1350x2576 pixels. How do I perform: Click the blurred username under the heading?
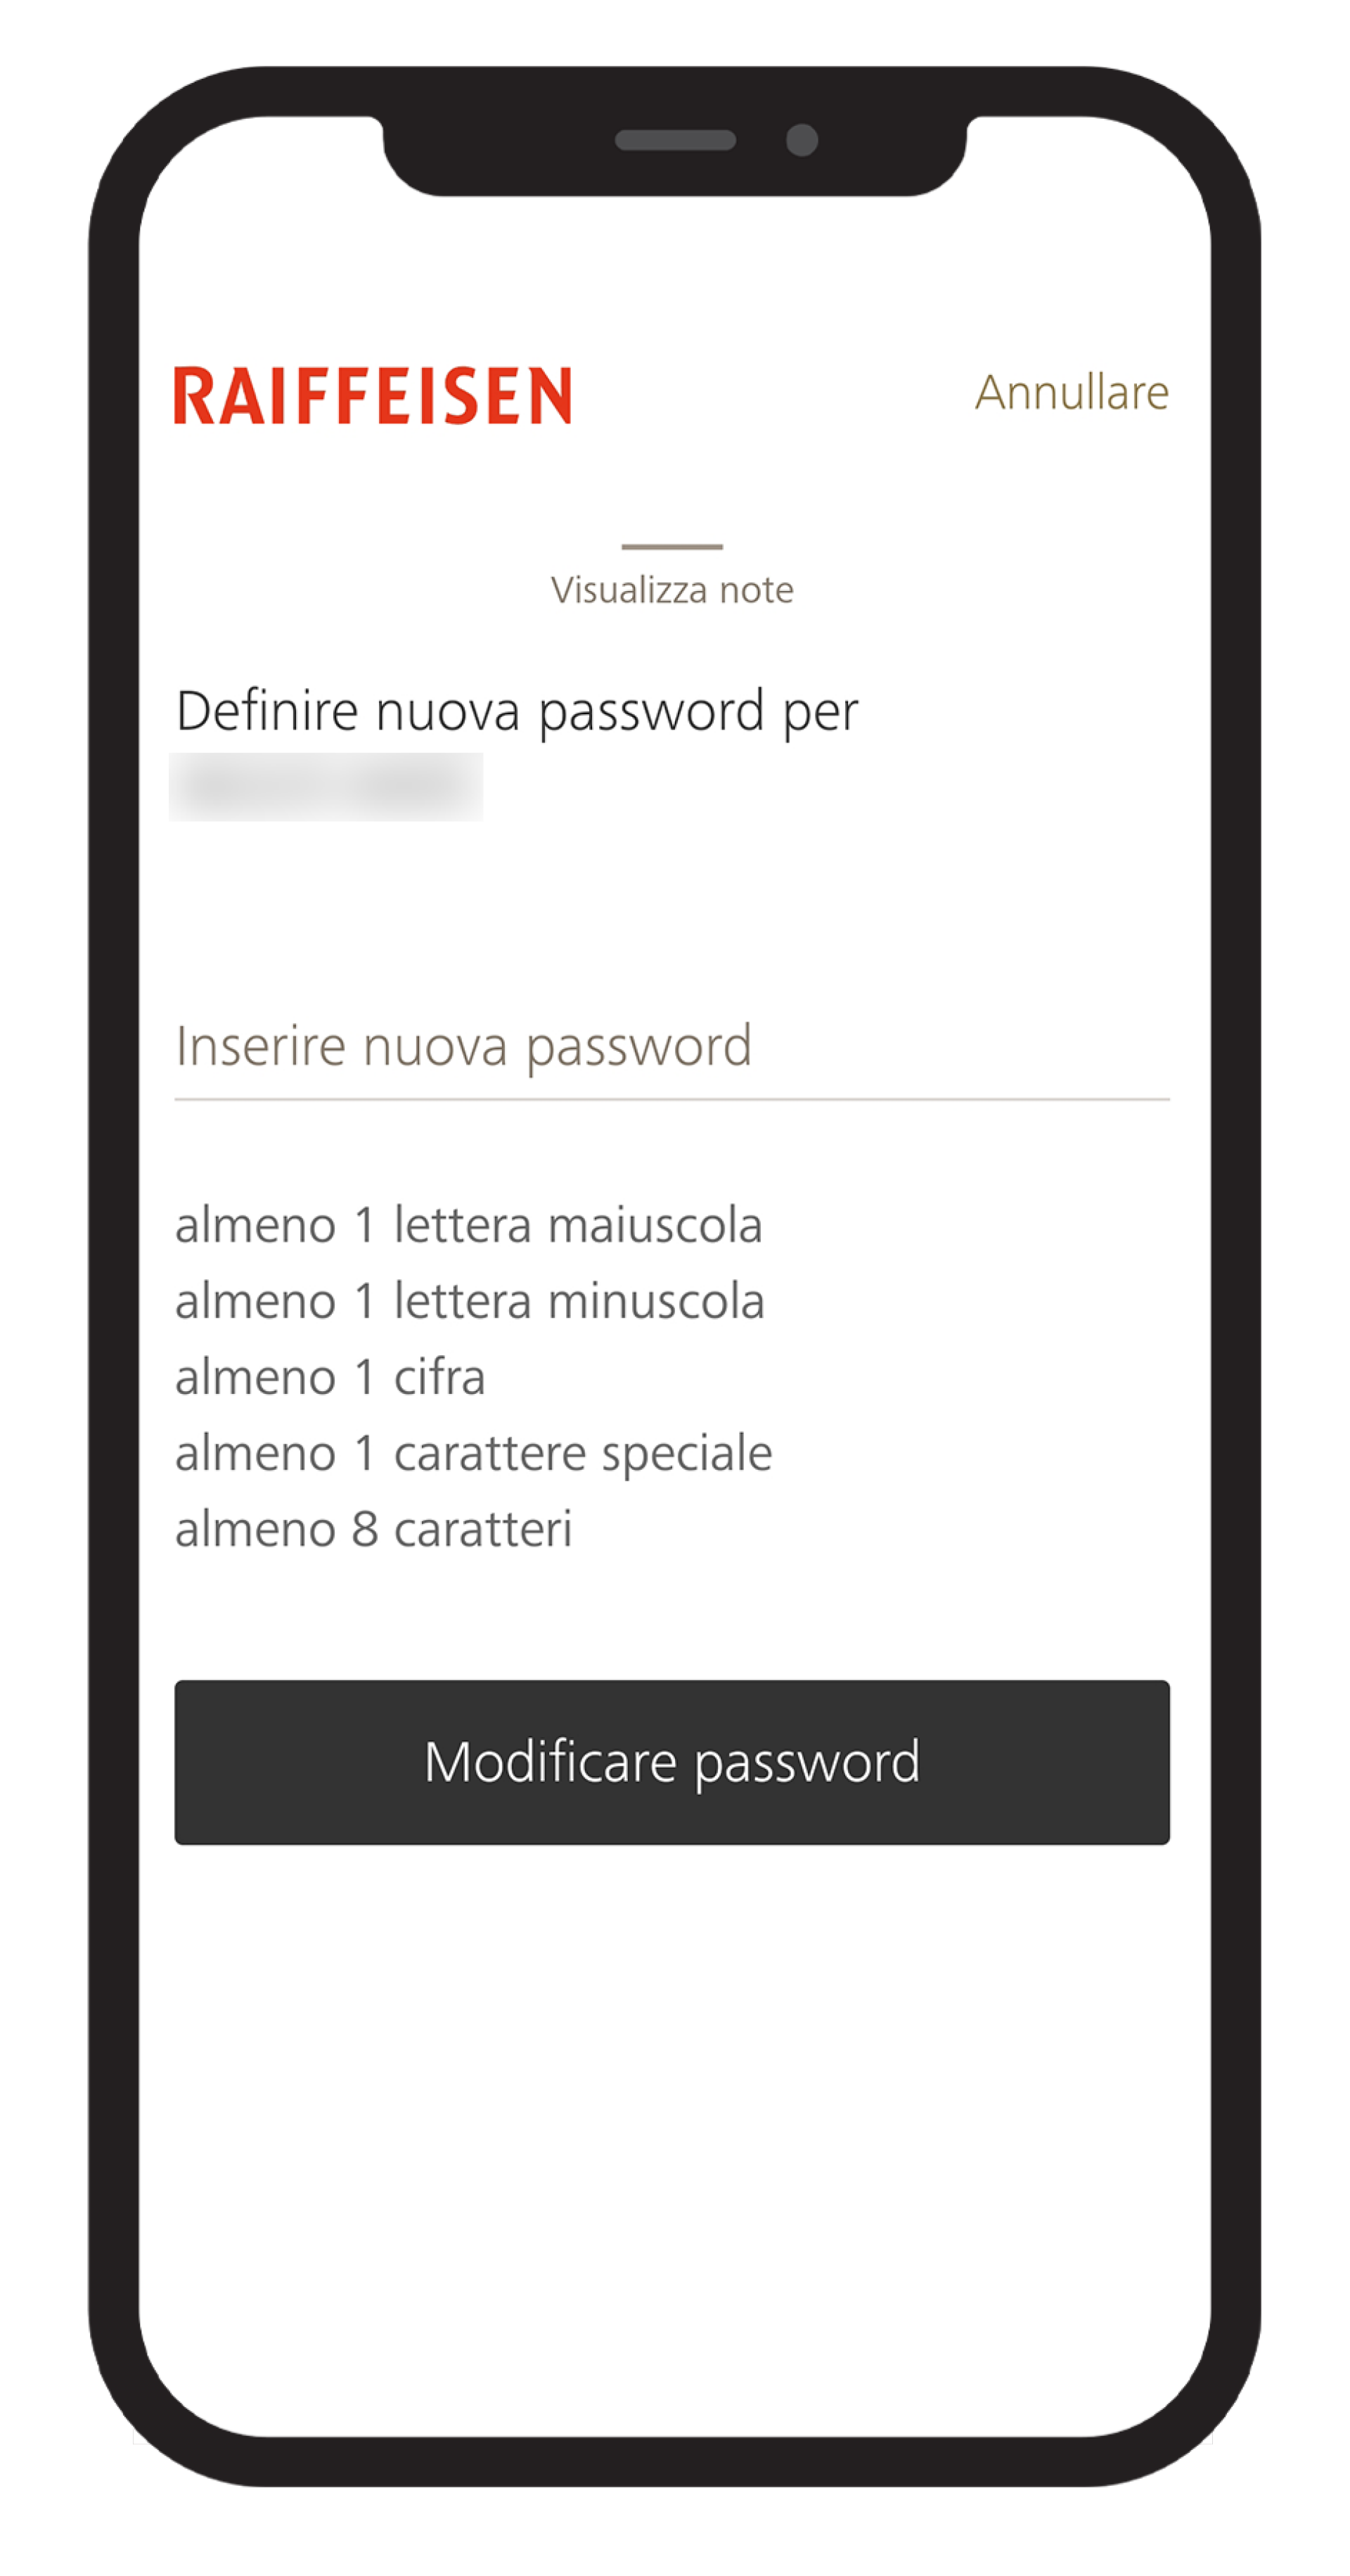[x=326, y=787]
